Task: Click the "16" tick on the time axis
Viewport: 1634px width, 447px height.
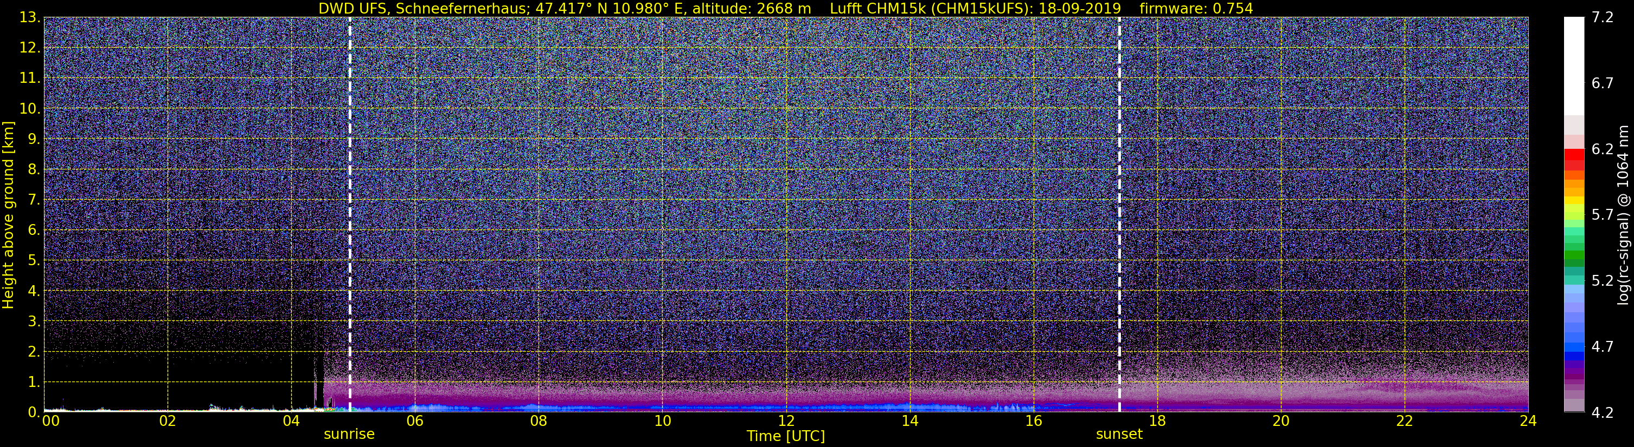Action: coord(1033,421)
